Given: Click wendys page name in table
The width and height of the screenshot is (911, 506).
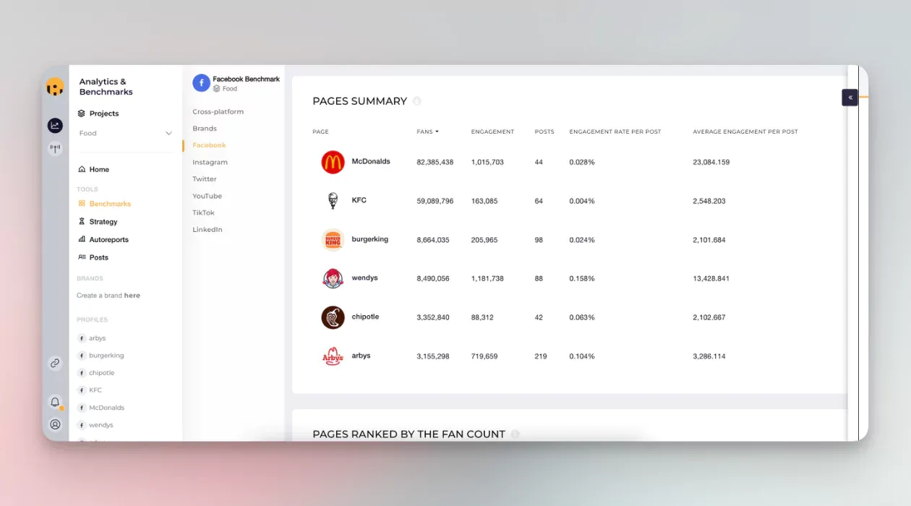Looking at the screenshot, I should pos(364,278).
